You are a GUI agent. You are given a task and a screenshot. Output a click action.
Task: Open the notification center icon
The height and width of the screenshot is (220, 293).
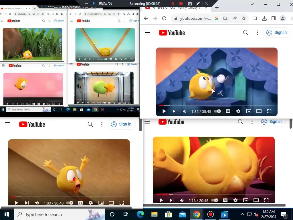click(x=284, y=214)
